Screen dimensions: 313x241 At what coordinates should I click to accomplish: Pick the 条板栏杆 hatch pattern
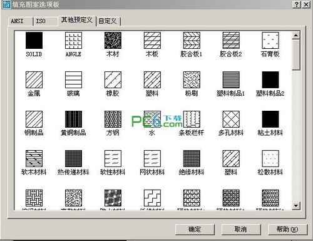click(x=192, y=119)
